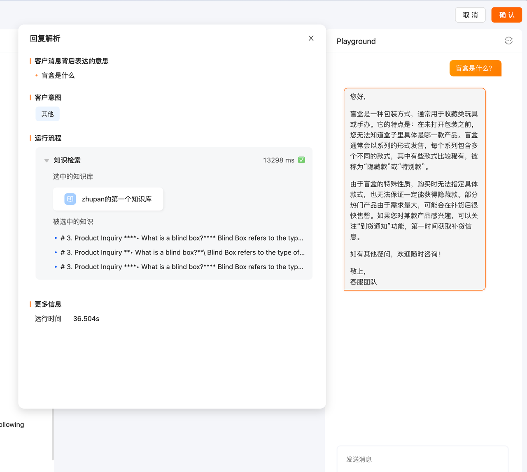The width and height of the screenshot is (527, 472).
Task: Click the 客户意图 heading
Action: (48, 97)
